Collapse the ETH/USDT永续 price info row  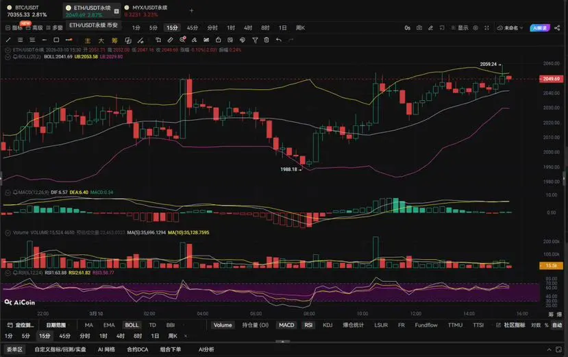click(8, 50)
